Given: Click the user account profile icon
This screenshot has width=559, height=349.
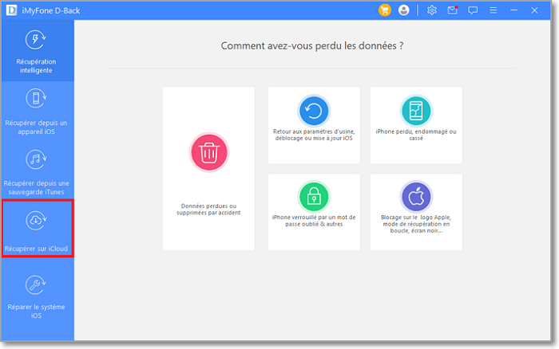Looking at the screenshot, I should [403, 10].
